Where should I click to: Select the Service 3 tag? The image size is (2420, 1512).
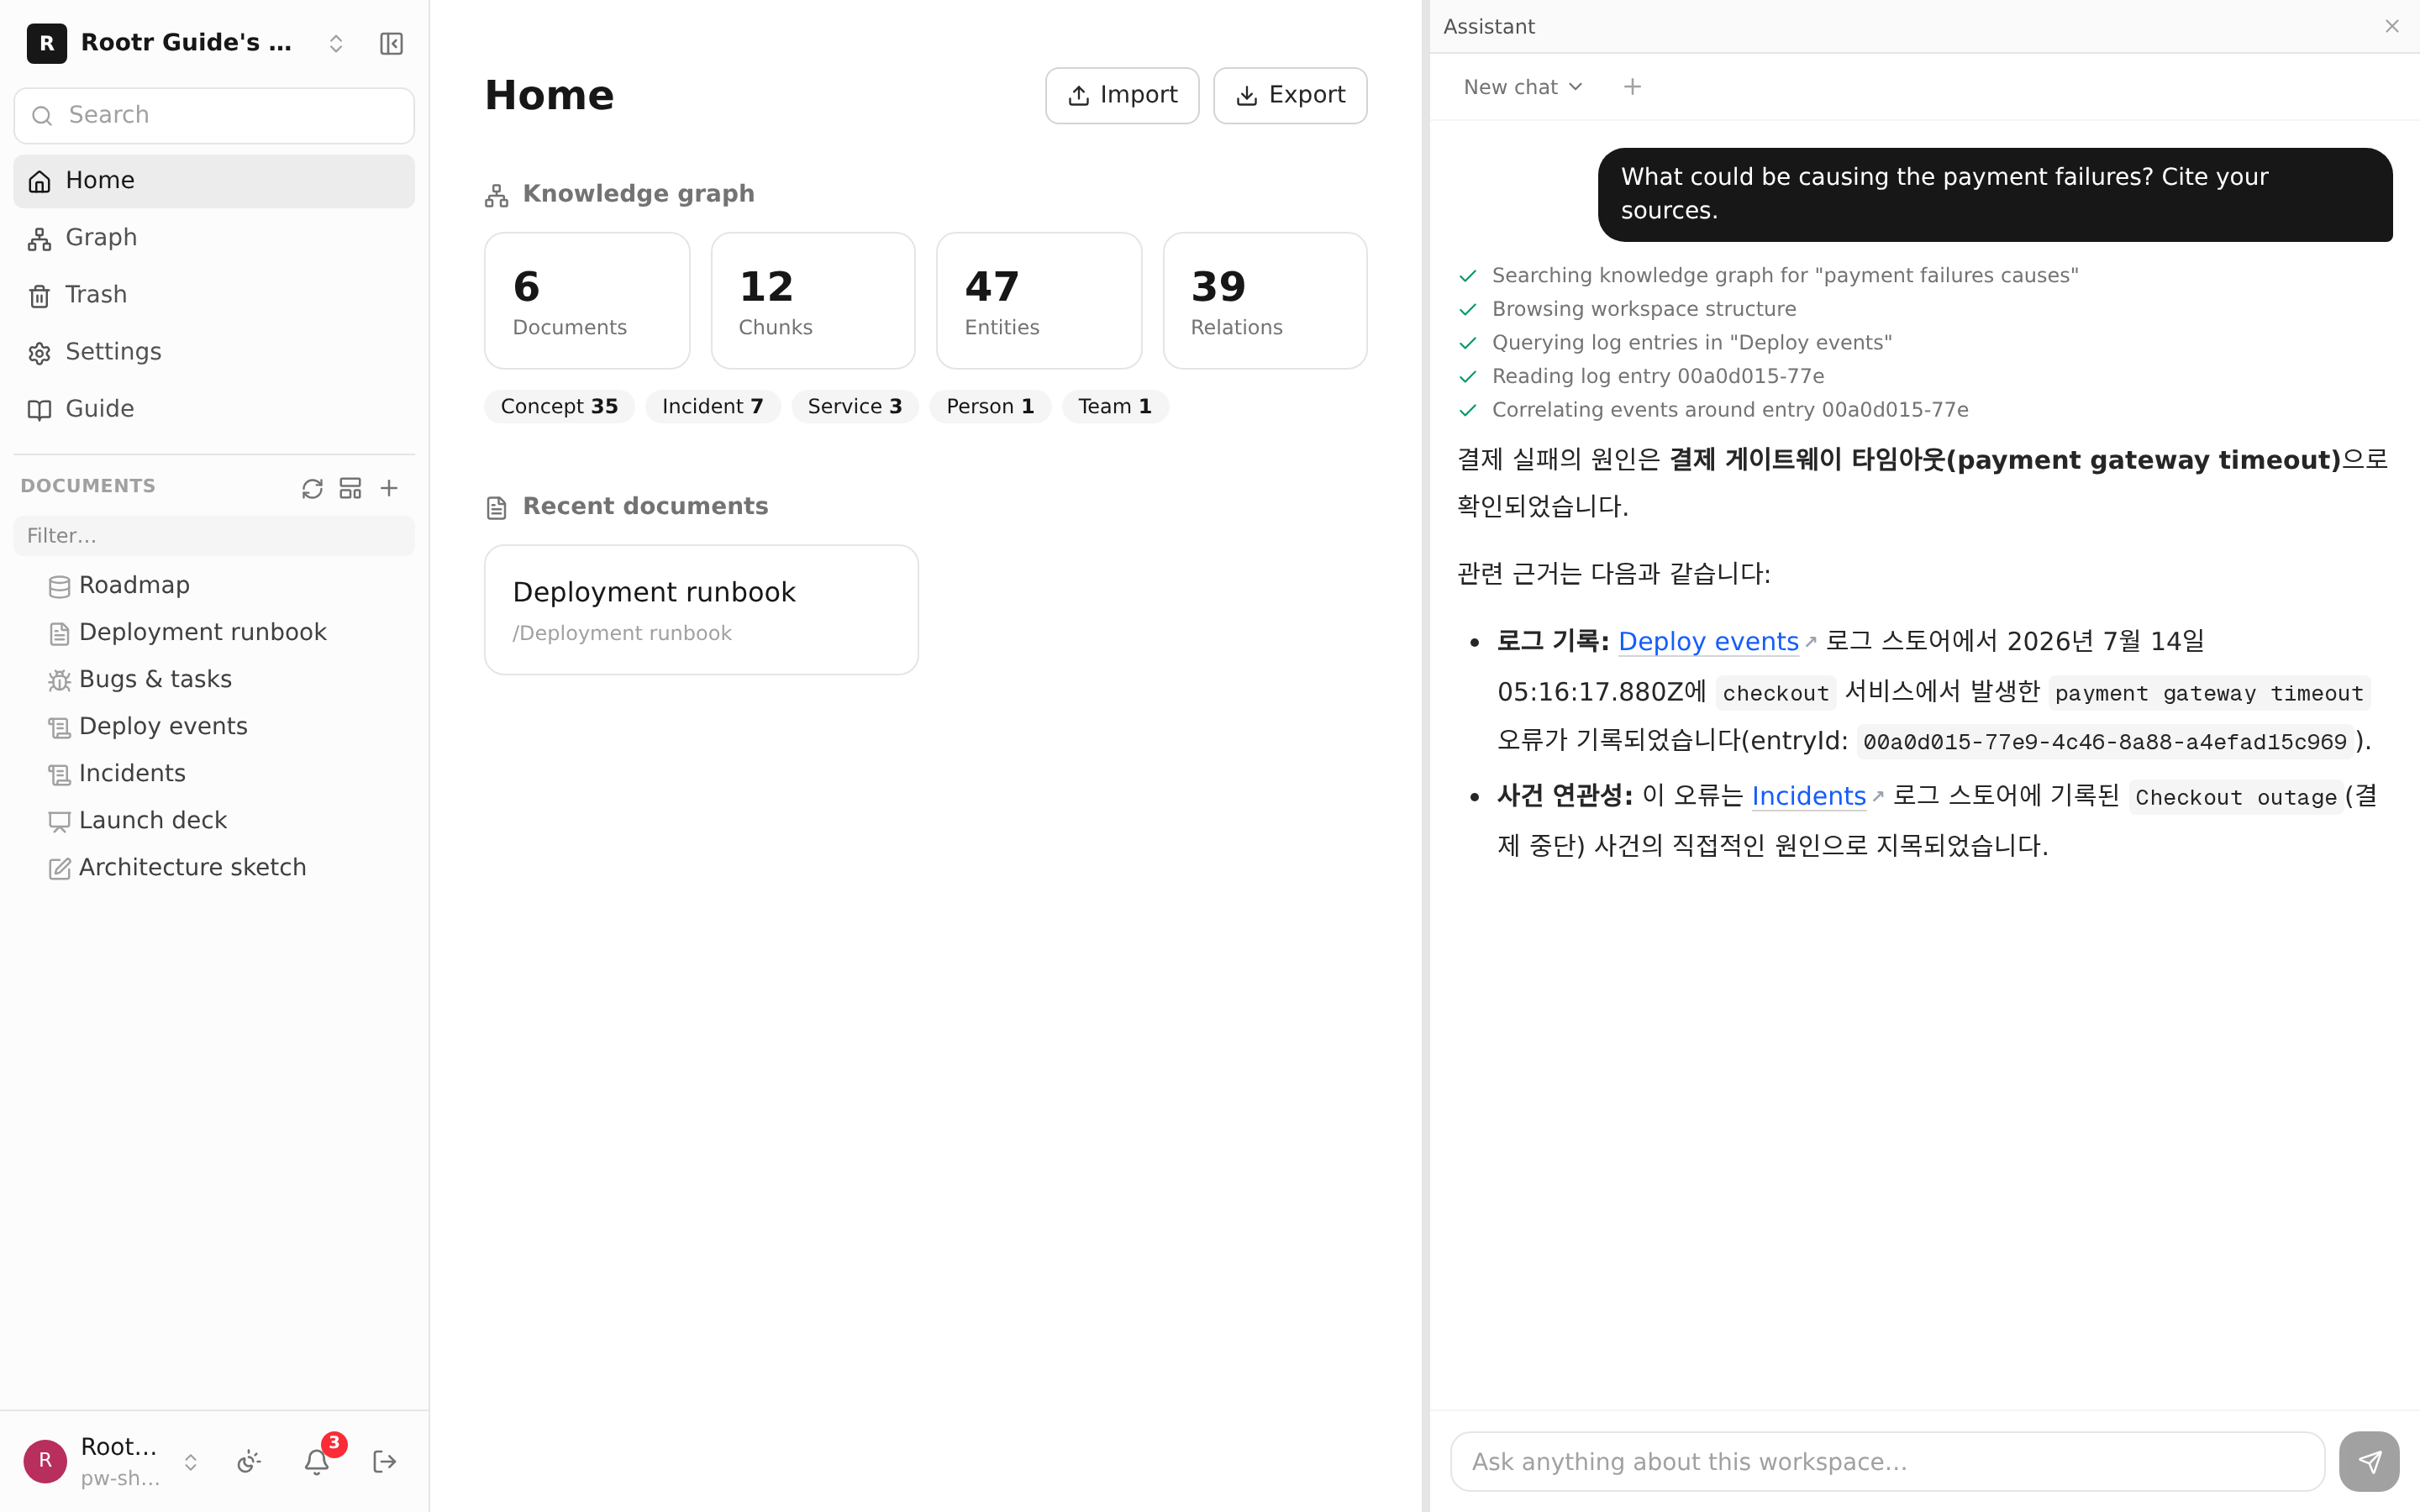pyautogui.click(x=855, y=407)
